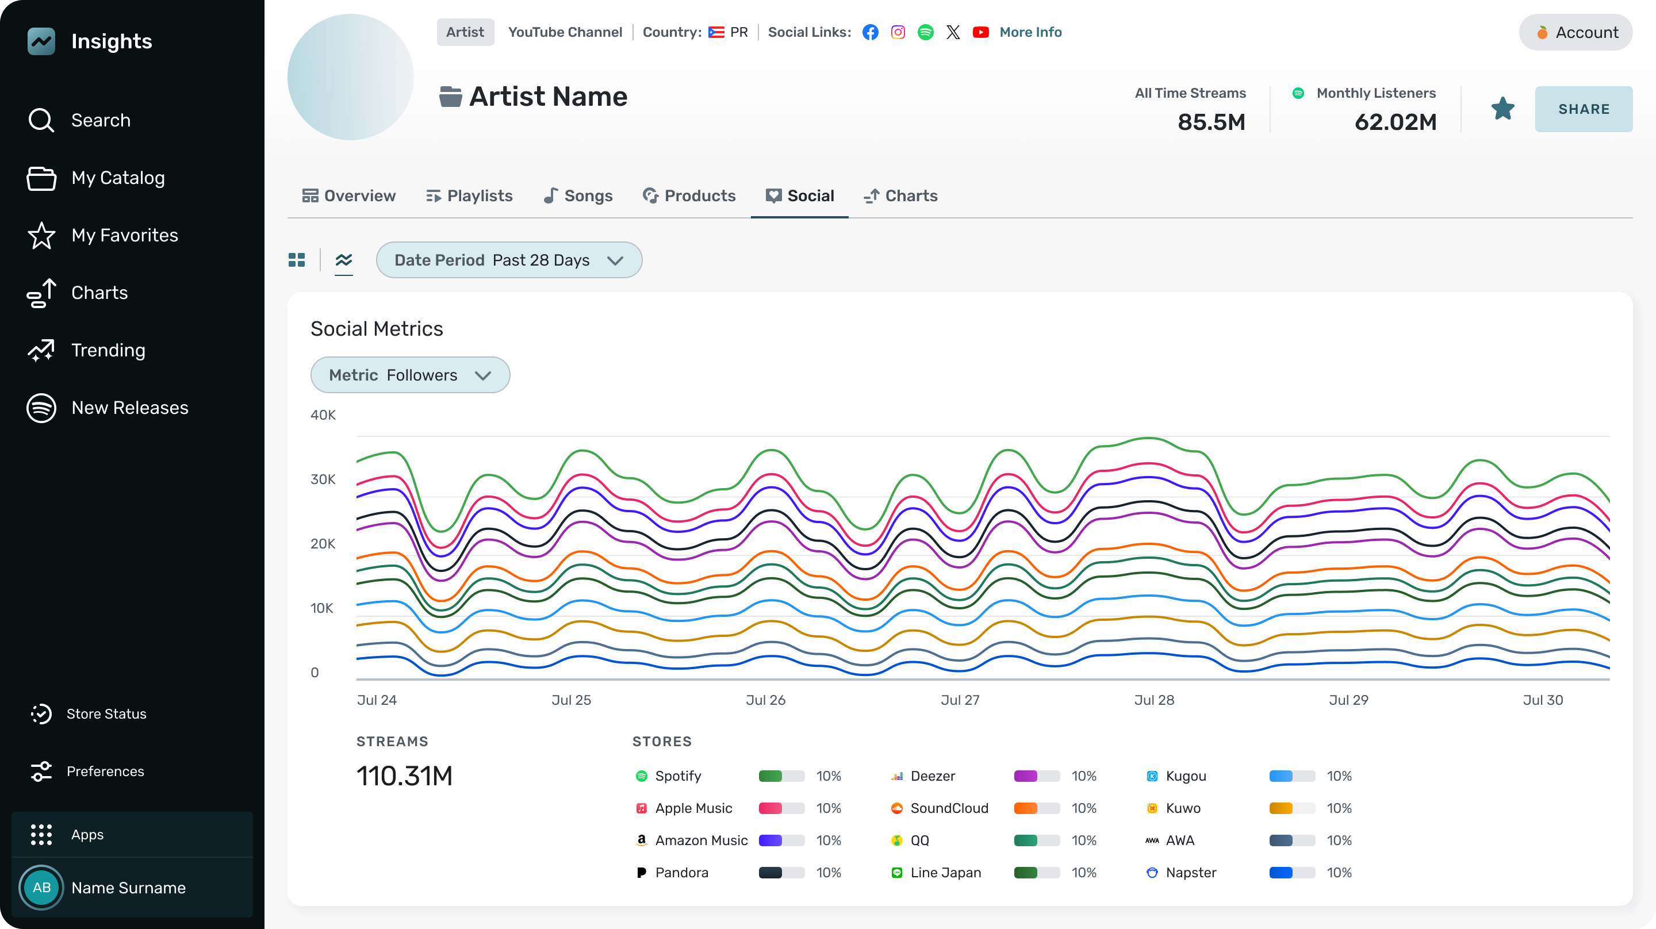Favorite the artist with star icon

pyautogui.click(x=1502, y=109)
